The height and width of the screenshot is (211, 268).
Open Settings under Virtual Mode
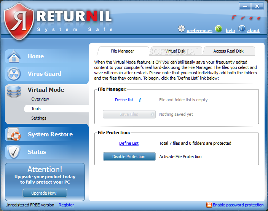click(x=39, y=118)
